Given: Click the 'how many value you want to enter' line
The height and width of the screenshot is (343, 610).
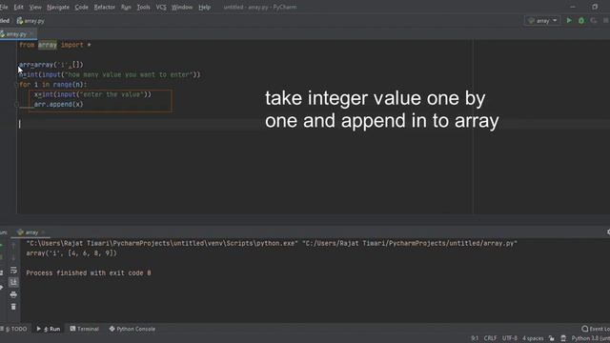Looking at the screenshot, I should tap(110, 74).
